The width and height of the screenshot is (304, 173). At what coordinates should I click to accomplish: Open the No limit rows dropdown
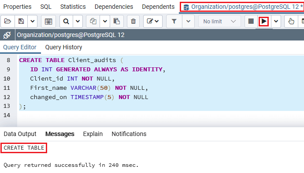tap(219, 21)
